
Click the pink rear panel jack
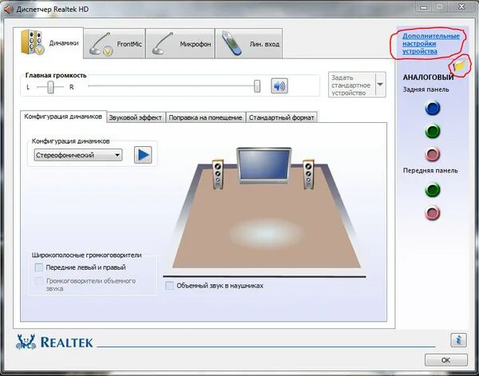pyautogui.click(x=433, y=154)
